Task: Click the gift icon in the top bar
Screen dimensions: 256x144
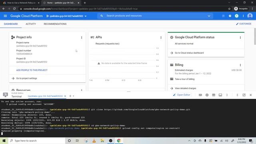Action: [223, 16]
